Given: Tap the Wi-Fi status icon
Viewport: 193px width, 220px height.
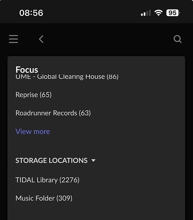Looking at the screenshot, I should tap(159, 13).
